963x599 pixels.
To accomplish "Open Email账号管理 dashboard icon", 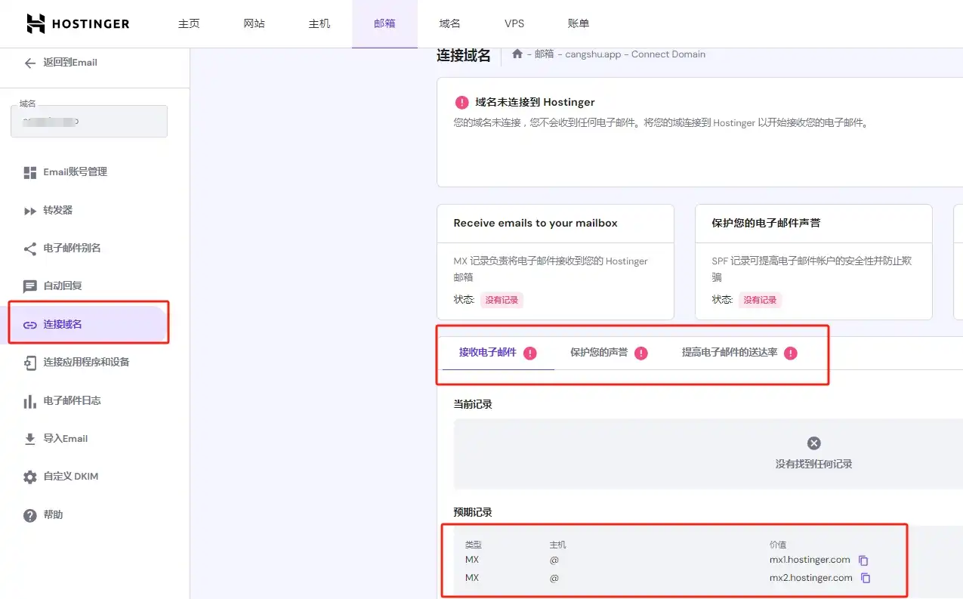I will [x=30, y=172].
